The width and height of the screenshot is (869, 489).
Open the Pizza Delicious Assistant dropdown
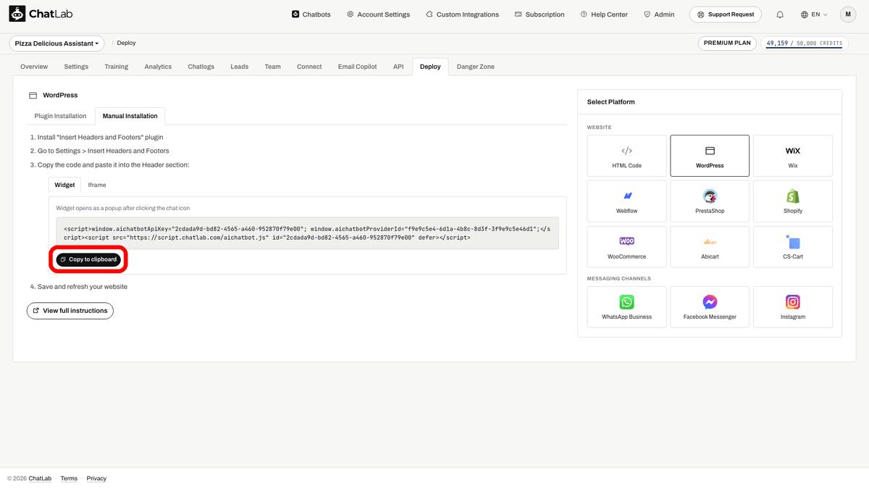pos(57,43)
